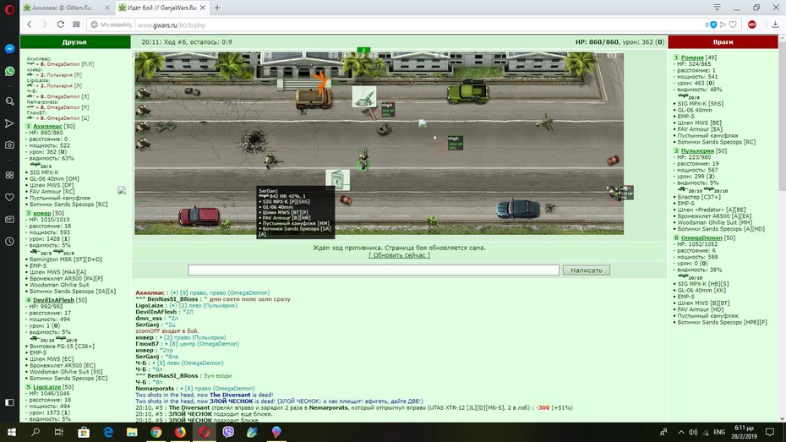
Task: Launch Firefox from the taskbar
Action: pos(180,432)
